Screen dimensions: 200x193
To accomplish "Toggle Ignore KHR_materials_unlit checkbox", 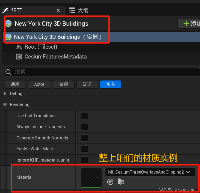I will 84,160.
